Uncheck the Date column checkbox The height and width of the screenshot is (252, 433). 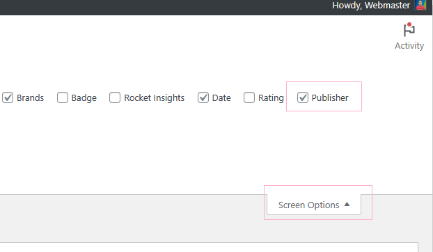tap(203, 97)
